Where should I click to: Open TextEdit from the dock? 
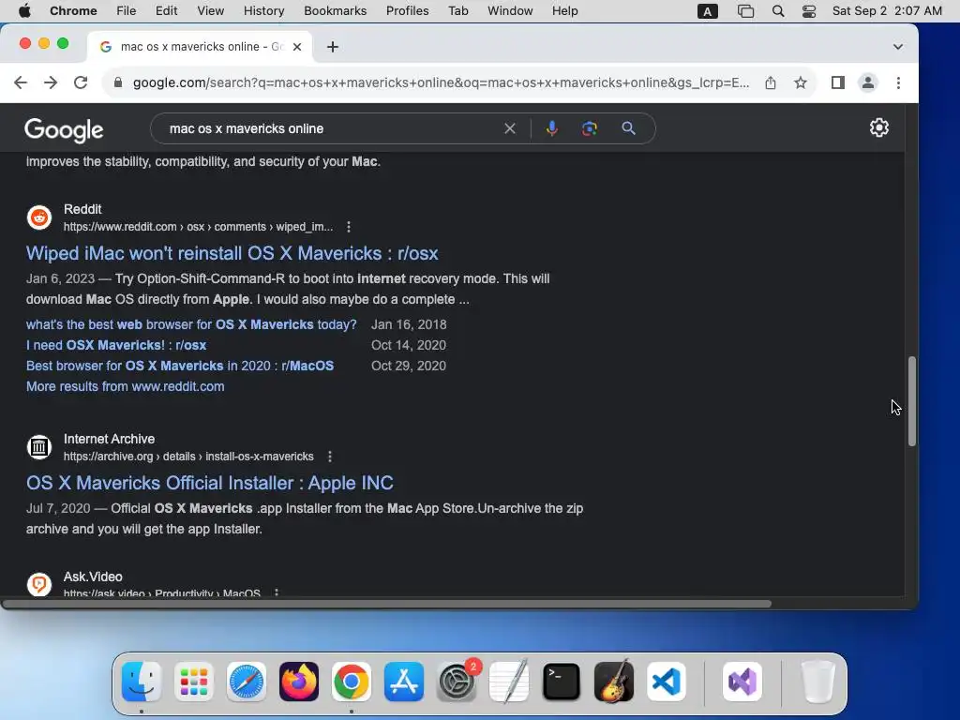509,682
